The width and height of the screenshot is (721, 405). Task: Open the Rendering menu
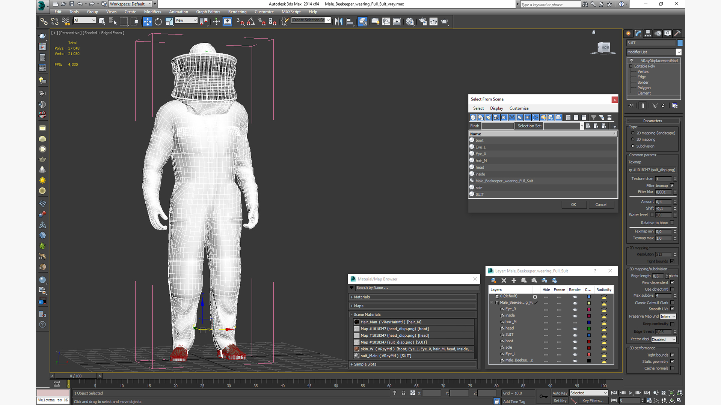[x=237, y=12]
